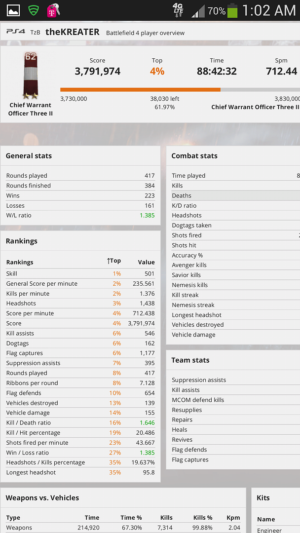Screen dimensions: 300x533
Task: Click the theKREATER player name
Action: [73, 32]
